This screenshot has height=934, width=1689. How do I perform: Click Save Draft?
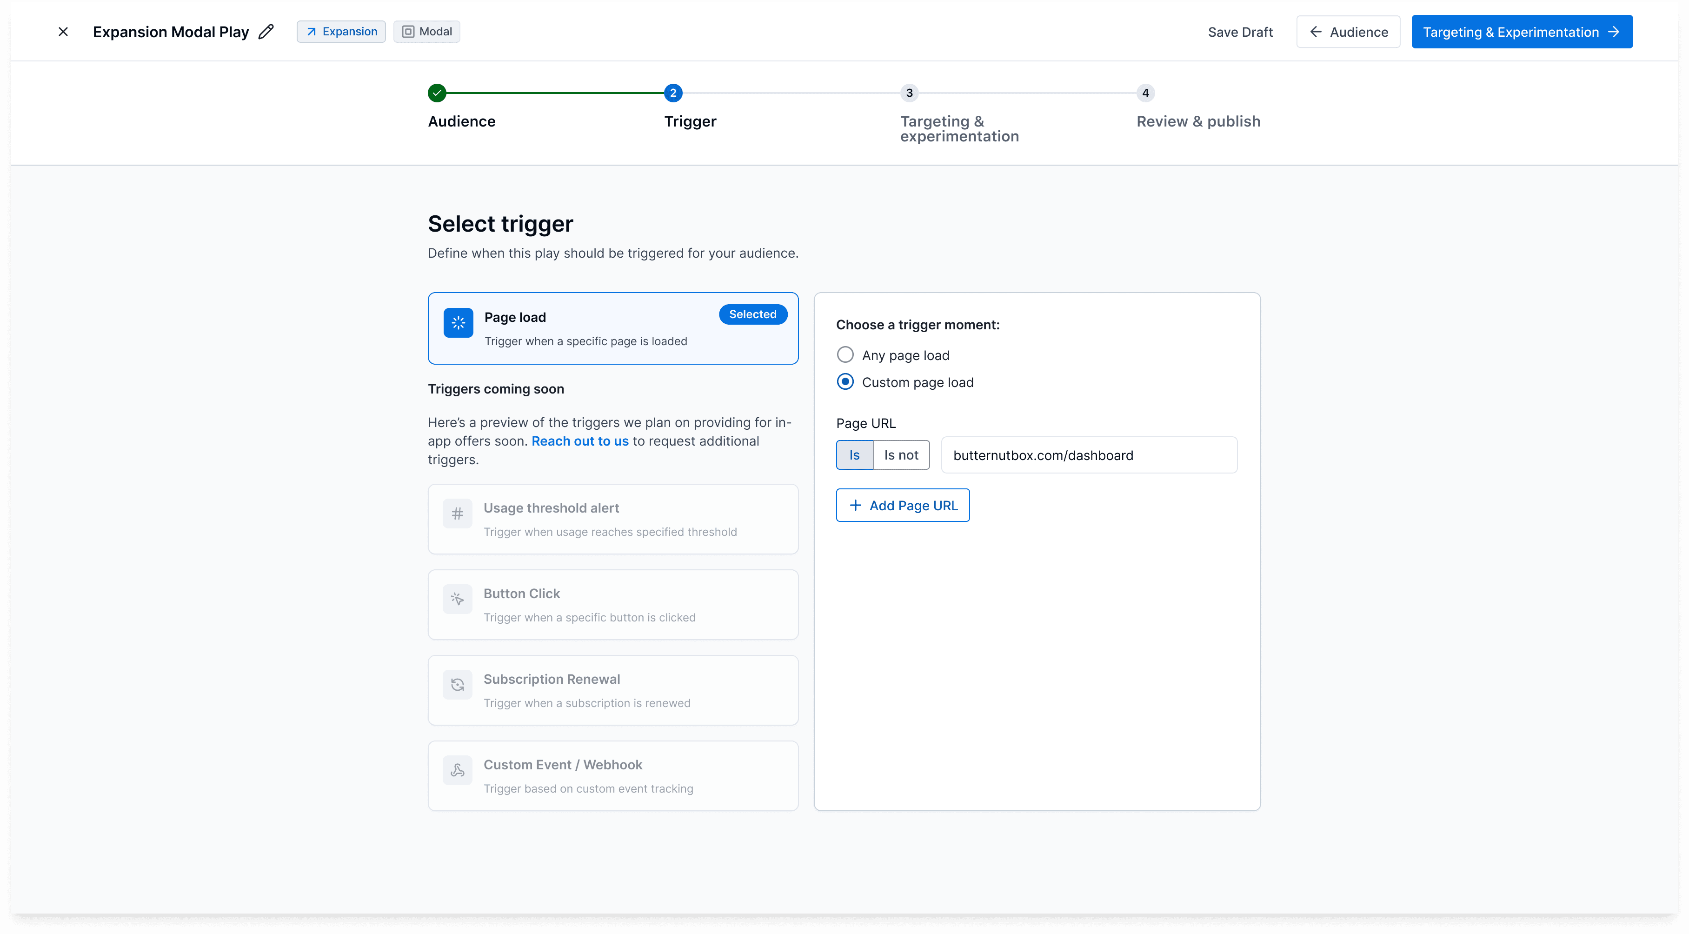[1240, 32]
